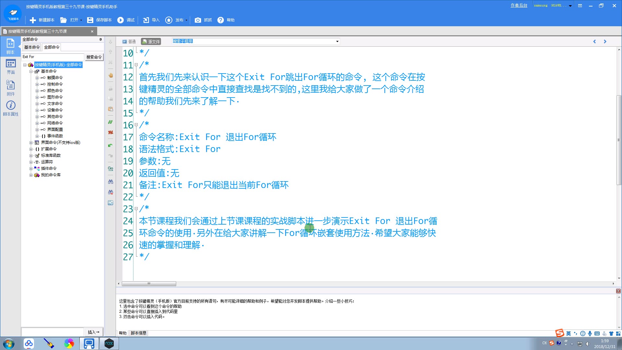Viewport: 622px width, 350px height.
Task: Click the horizontal scrollbar thumb in editor
Action: click(149, 284)
